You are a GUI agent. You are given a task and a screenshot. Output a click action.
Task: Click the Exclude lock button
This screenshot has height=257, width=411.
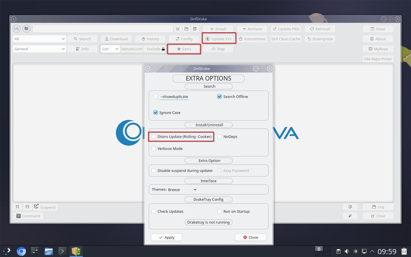pyautogui.click(x=156, y=49)
